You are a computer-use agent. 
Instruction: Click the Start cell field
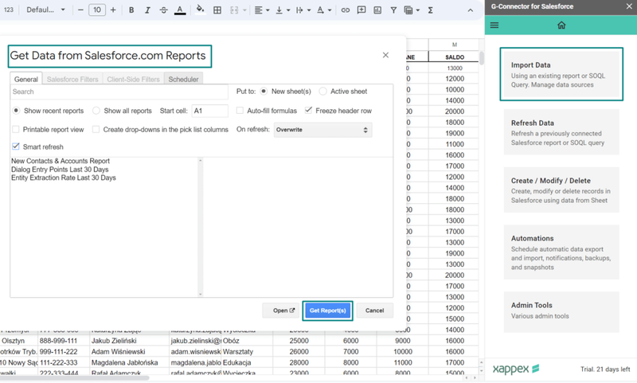point(209,111)
